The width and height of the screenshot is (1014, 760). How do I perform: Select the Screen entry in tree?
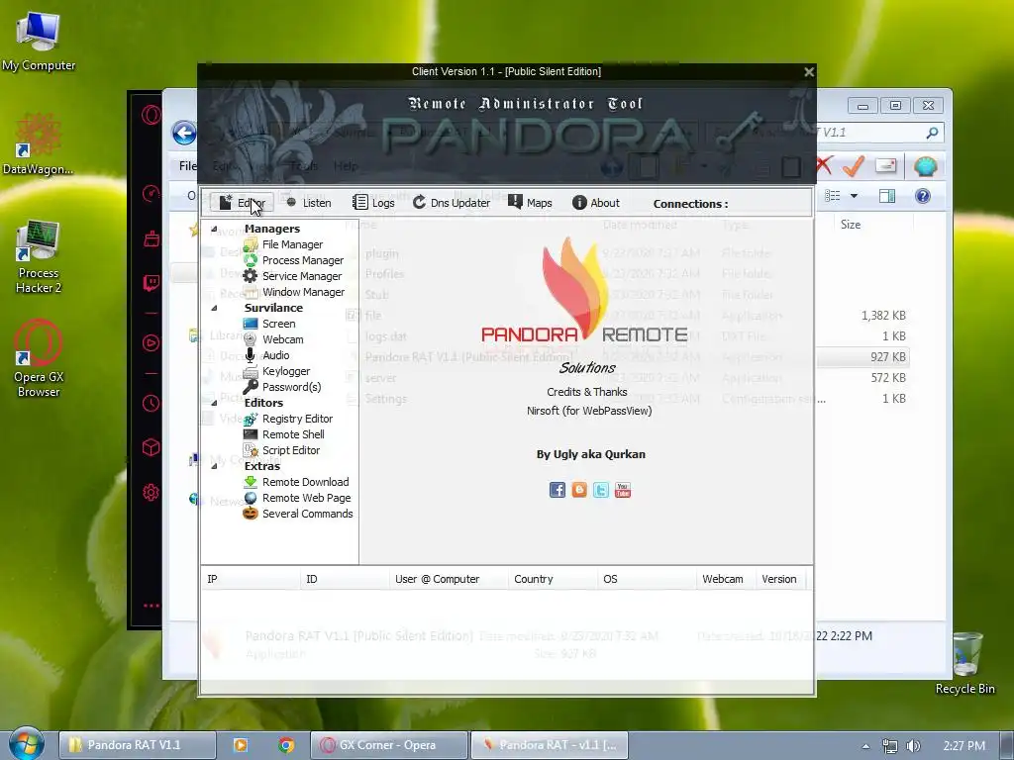tap(269, 324)
